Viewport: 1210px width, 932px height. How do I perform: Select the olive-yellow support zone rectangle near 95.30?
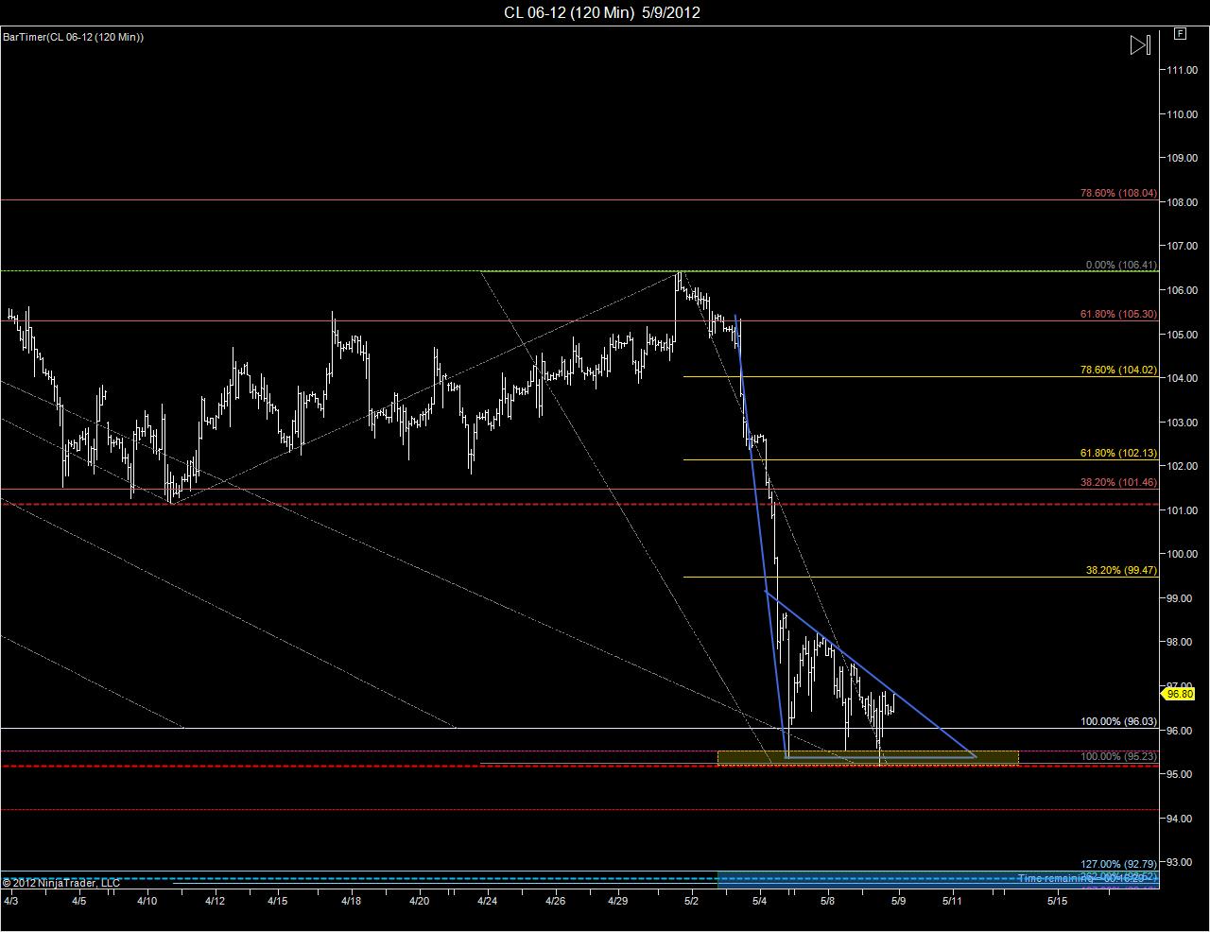[868, 757]
